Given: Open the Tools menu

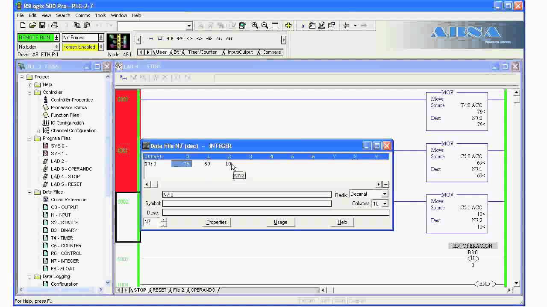Looking at the screenshot, I should tap(100, 15).
